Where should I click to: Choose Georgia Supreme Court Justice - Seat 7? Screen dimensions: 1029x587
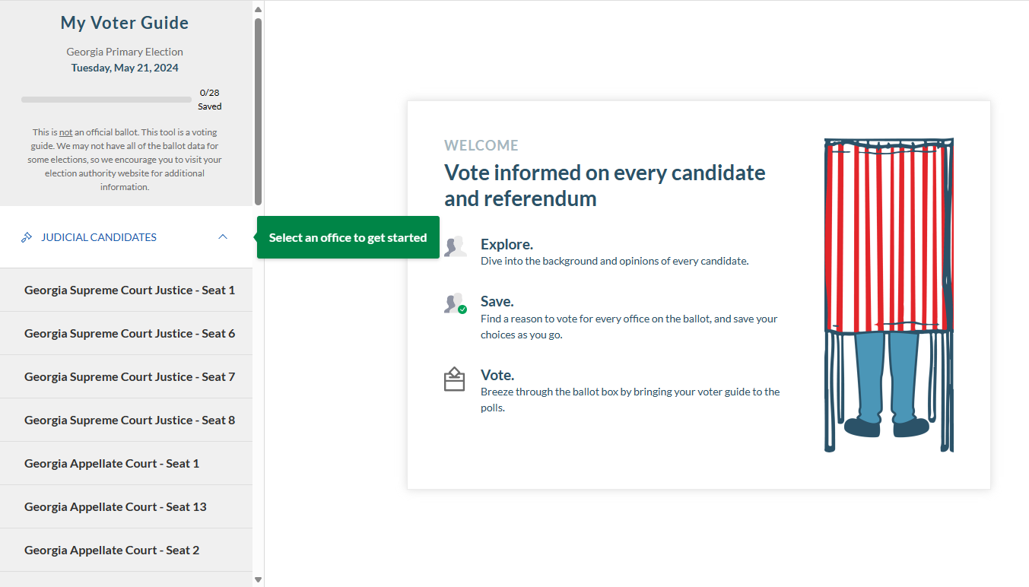(x=126, y=376)
